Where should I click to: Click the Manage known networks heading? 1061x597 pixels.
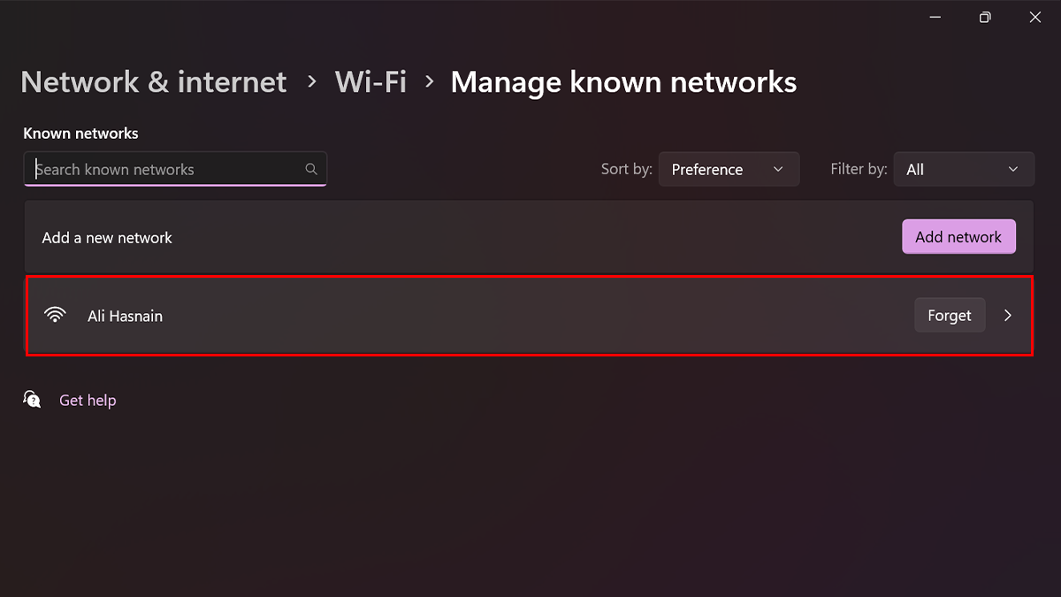point(623,82)
